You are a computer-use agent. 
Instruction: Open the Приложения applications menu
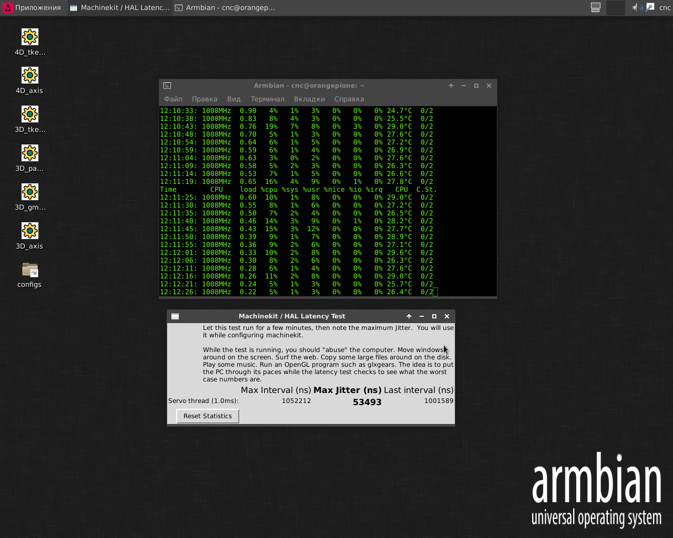tap(32, 7)
